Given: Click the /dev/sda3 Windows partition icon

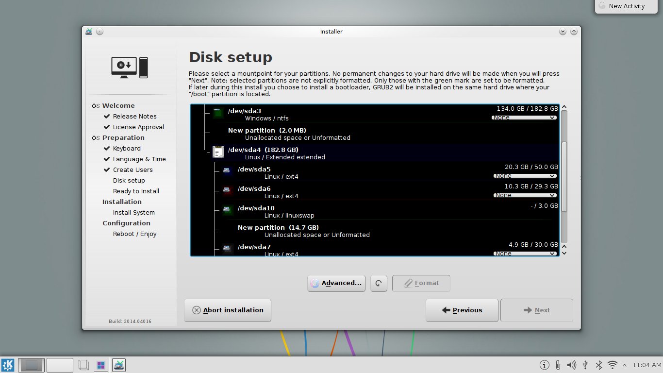Looking at the screenshot, I should tap(217, 113).
